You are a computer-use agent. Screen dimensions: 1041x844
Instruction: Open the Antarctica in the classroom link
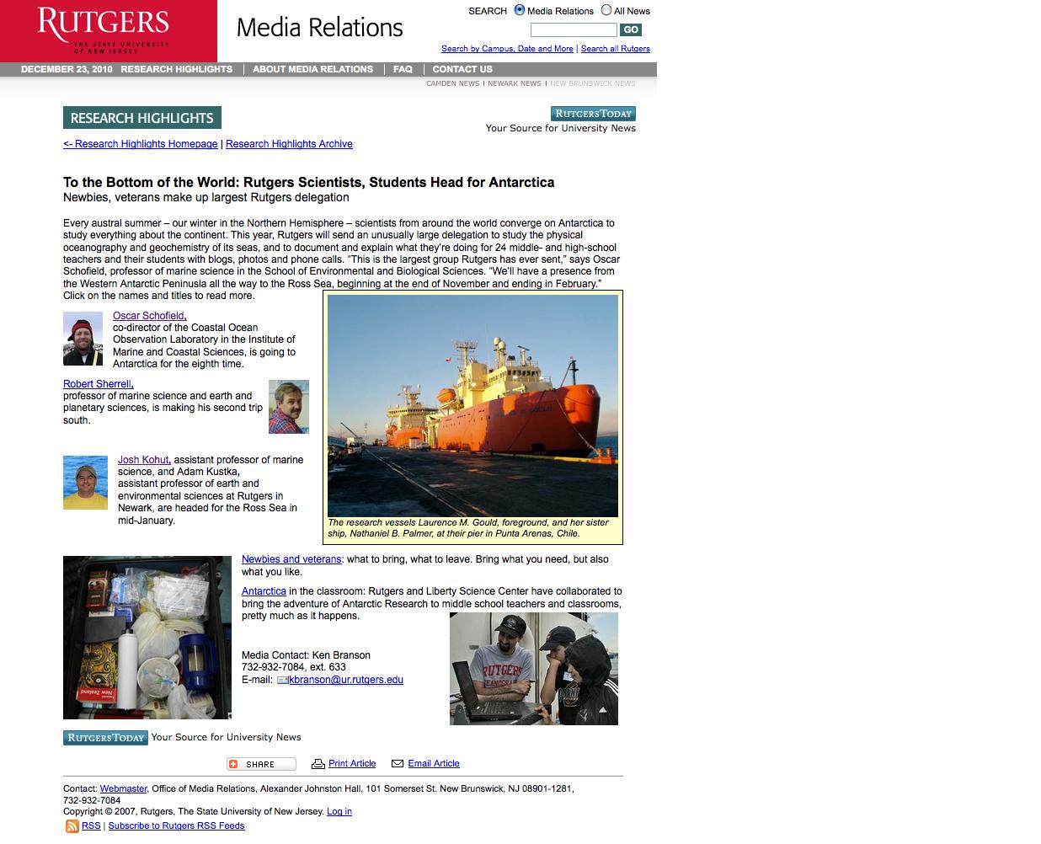pos(264,591)
